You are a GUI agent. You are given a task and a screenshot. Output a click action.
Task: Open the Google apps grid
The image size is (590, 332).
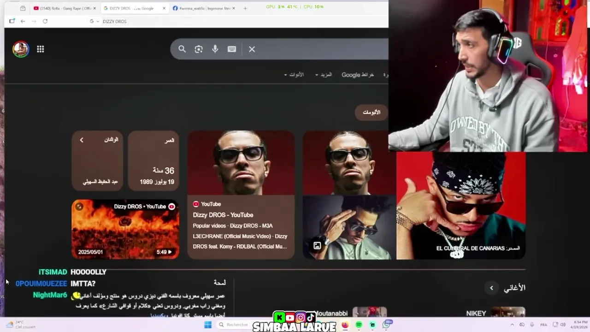pos(41,49)
